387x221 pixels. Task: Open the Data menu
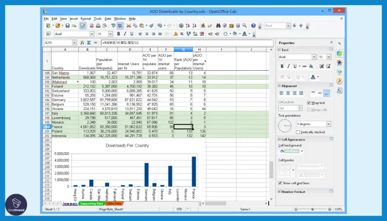click(108, 19)
